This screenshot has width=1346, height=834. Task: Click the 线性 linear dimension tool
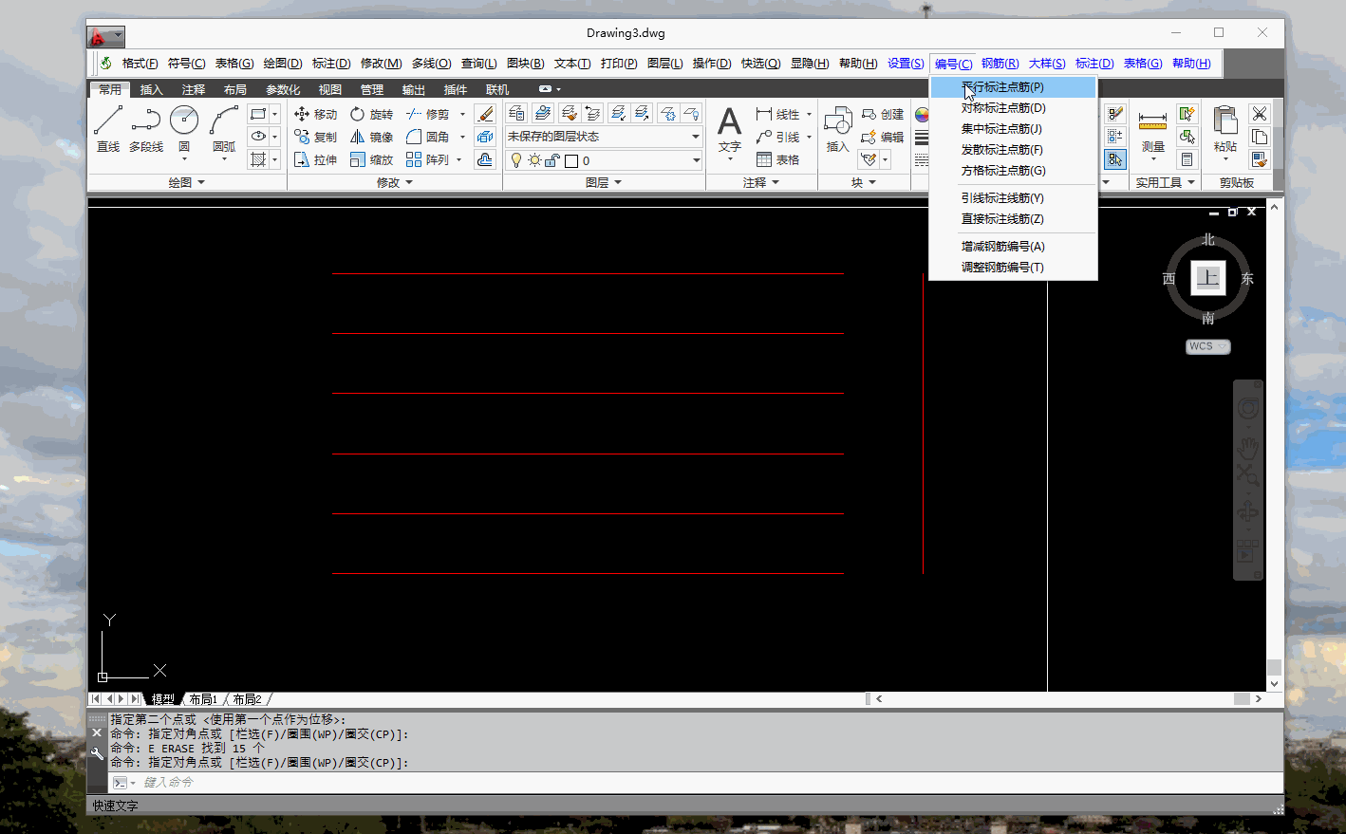(x=778, y=114)
